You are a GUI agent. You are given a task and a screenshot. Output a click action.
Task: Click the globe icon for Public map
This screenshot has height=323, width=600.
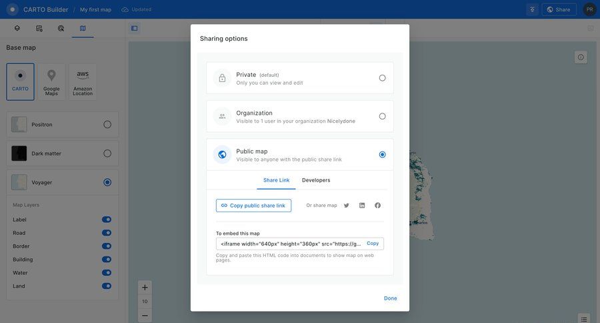[x=222, y=155]
